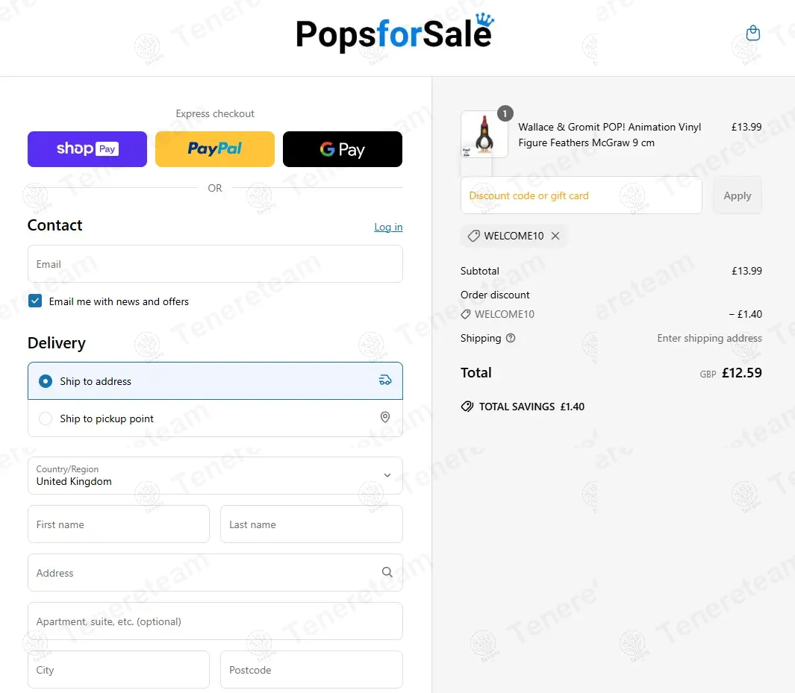The width and height of the screenshot is (795, 693).
Task: Open the shopping bag cart icon
Action: (x=753, y=34)
